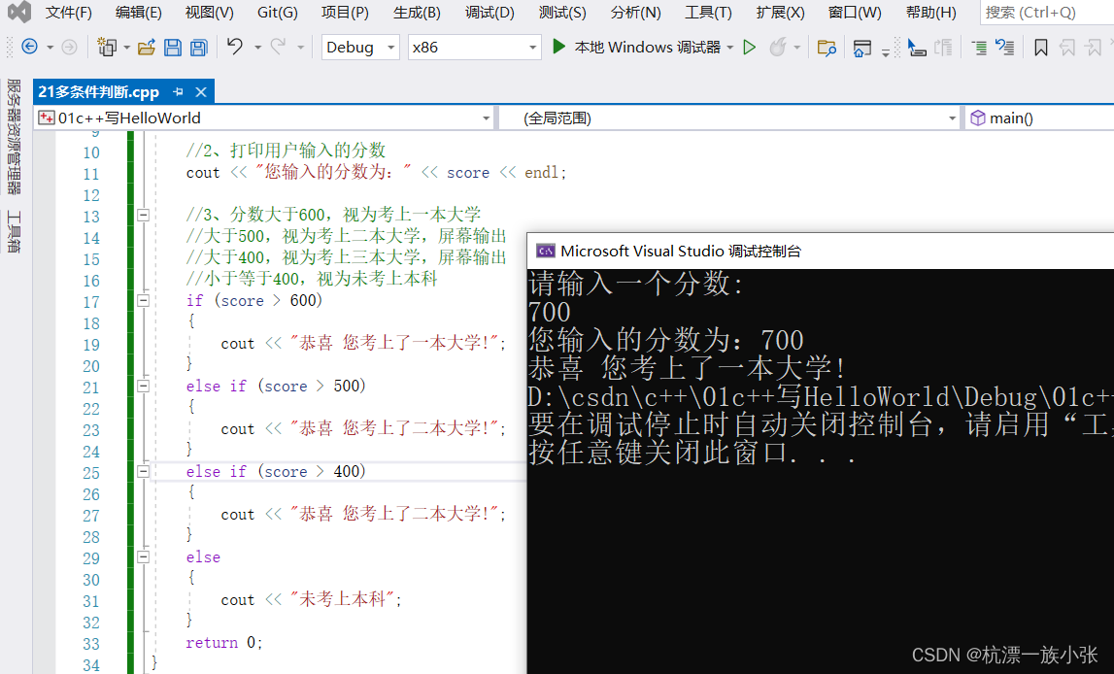The height and width of the screenshot is (674, 1114).
Task: Open the 窗口(W) menu
Action: tap(856, 12)
